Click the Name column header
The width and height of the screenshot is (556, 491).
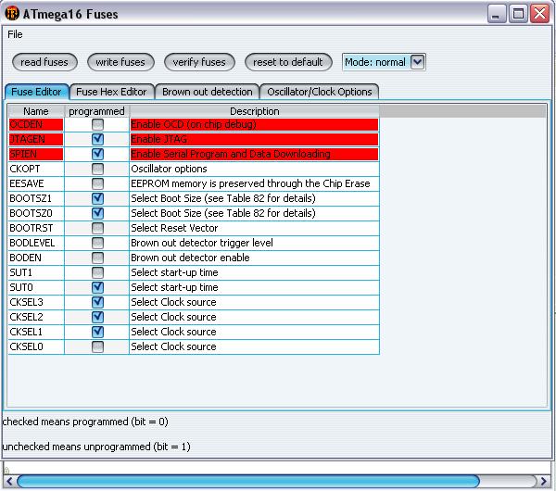36,111
